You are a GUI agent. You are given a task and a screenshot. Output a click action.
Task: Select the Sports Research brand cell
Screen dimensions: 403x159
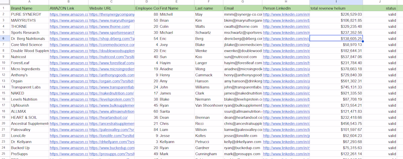pyautogui.click(x=29, y=33)
